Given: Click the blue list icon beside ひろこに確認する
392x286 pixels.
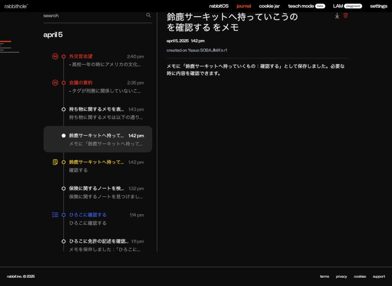Looking at the screenshot, I should (55, 215).
